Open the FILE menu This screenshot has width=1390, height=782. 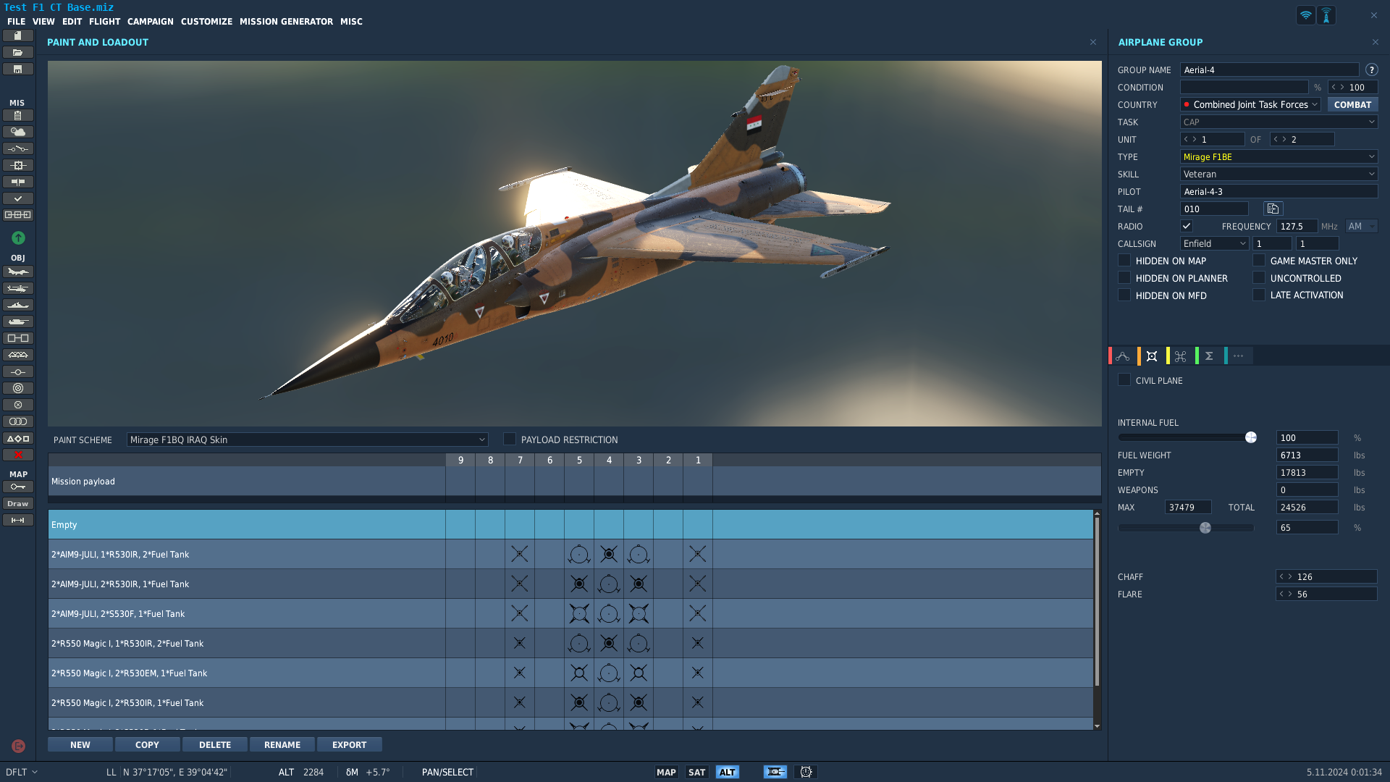(16, 21)
